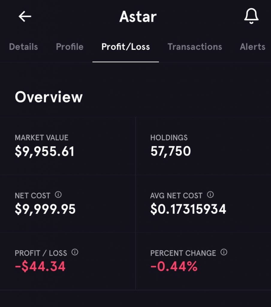The width and height of the screenshot is (271, 307).
Task: Tap the red -$44.34 loss value
Action: click(40, 267)
